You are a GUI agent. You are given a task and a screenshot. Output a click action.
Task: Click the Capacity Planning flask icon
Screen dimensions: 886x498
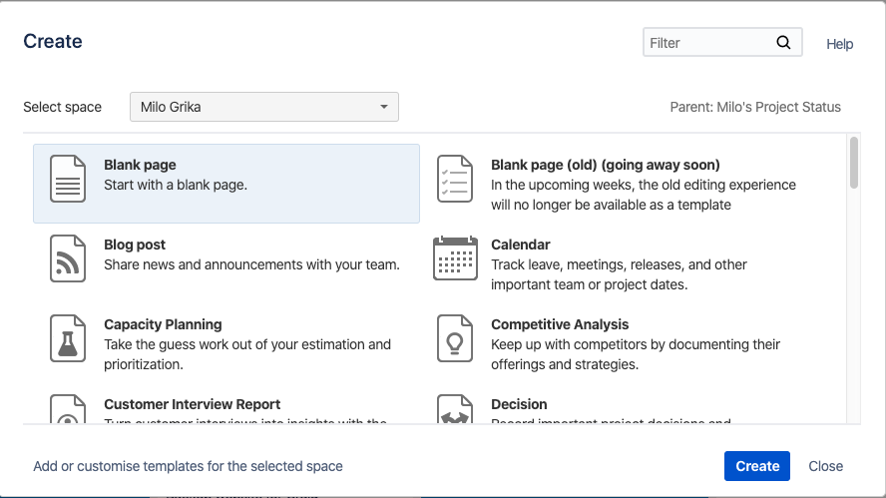coord(68,339)
